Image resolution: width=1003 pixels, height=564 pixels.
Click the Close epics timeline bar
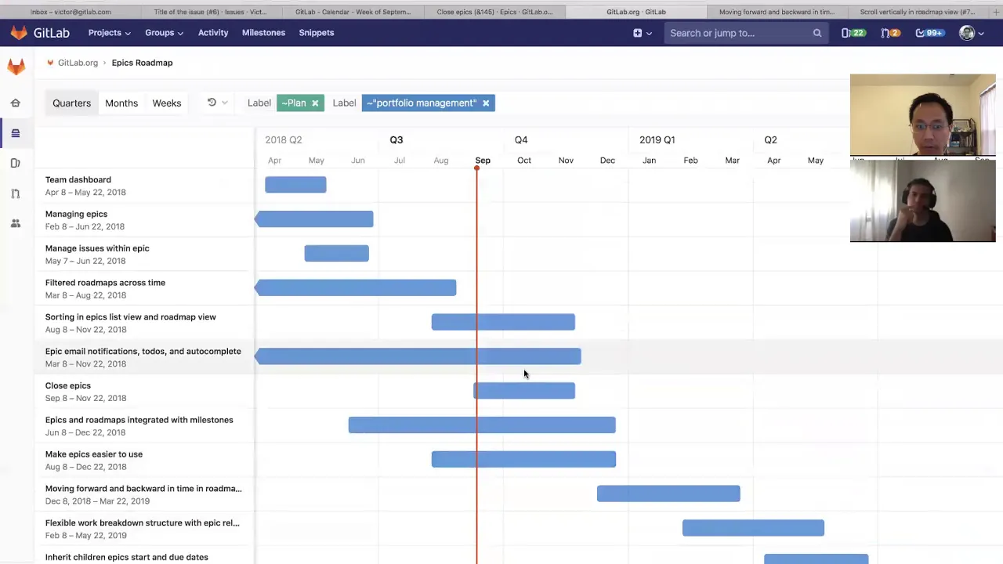click(524, 391)
